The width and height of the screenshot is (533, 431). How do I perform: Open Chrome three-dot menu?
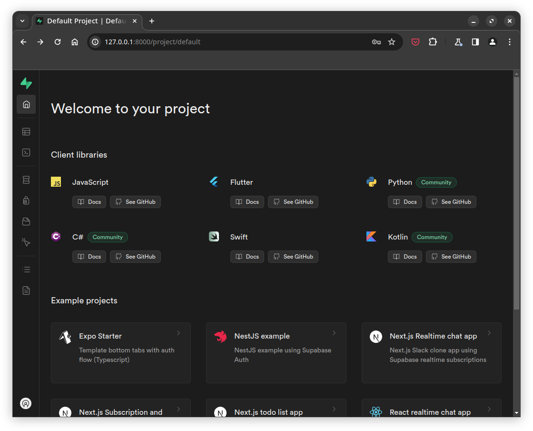coord(510,42)
